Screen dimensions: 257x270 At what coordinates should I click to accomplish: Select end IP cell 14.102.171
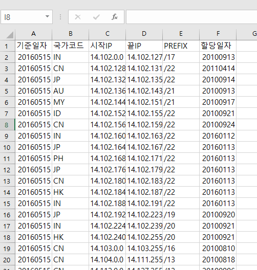(x=144, y=159)
